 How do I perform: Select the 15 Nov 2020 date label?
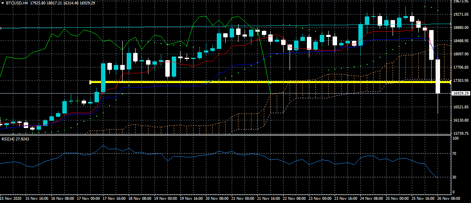(11, 199)
